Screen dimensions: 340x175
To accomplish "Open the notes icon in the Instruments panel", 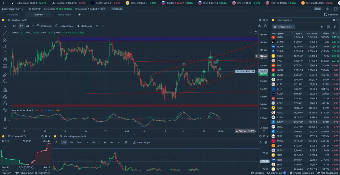I will click(x=328, y=27).
